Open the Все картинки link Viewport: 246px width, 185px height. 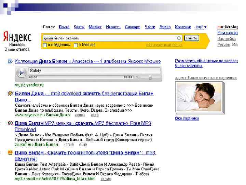pyautogui.click(x=187, y=118)
